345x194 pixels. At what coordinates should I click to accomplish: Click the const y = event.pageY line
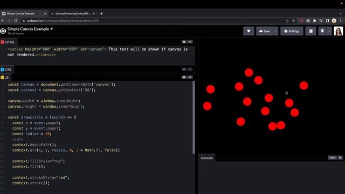(x=36, y=128)
